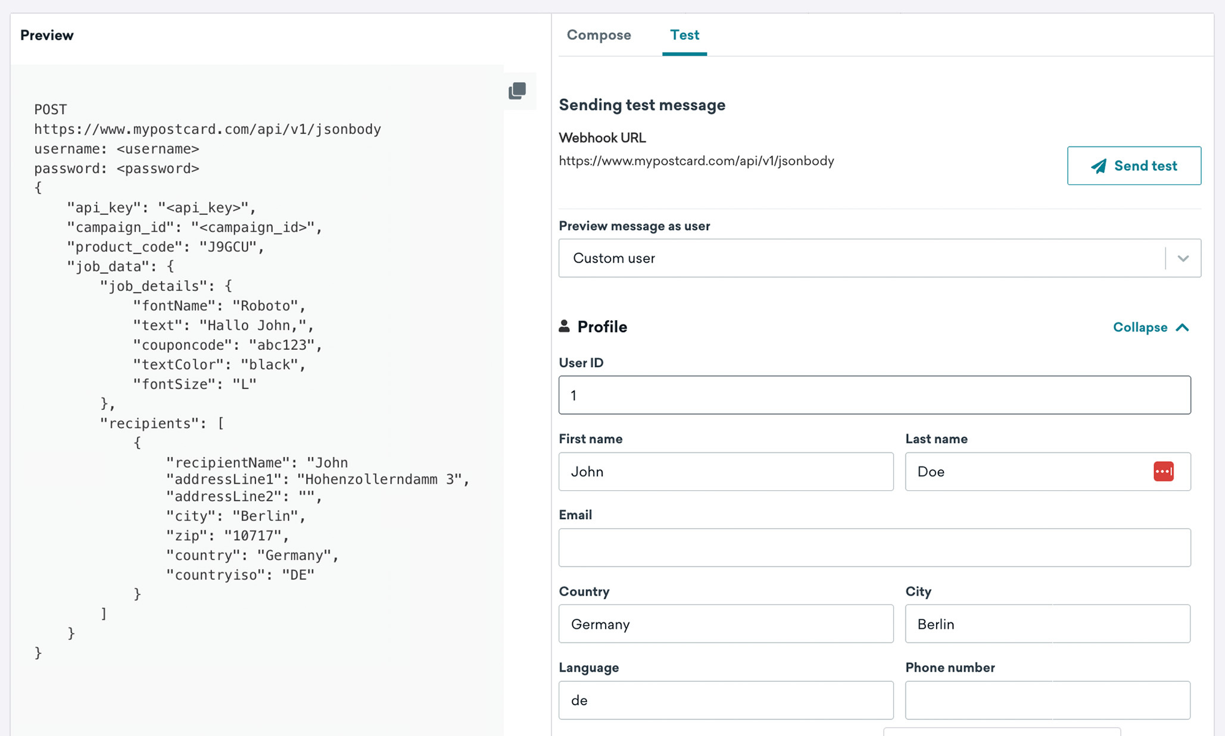Click the User ID input field

coord(875,395)
